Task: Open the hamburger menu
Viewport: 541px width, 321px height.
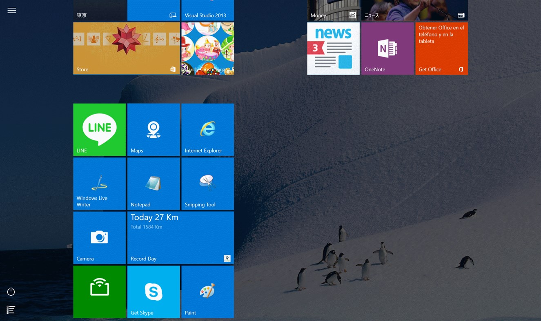Action: 11,10
